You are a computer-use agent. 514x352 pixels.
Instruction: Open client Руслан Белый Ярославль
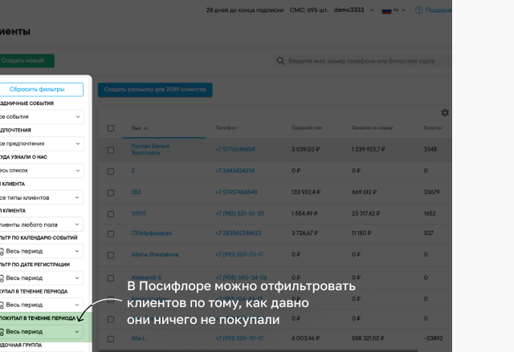(150, 149)
